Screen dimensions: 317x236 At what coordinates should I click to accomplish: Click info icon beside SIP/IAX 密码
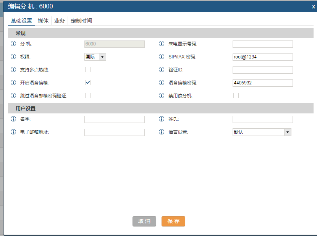[162, 57]
